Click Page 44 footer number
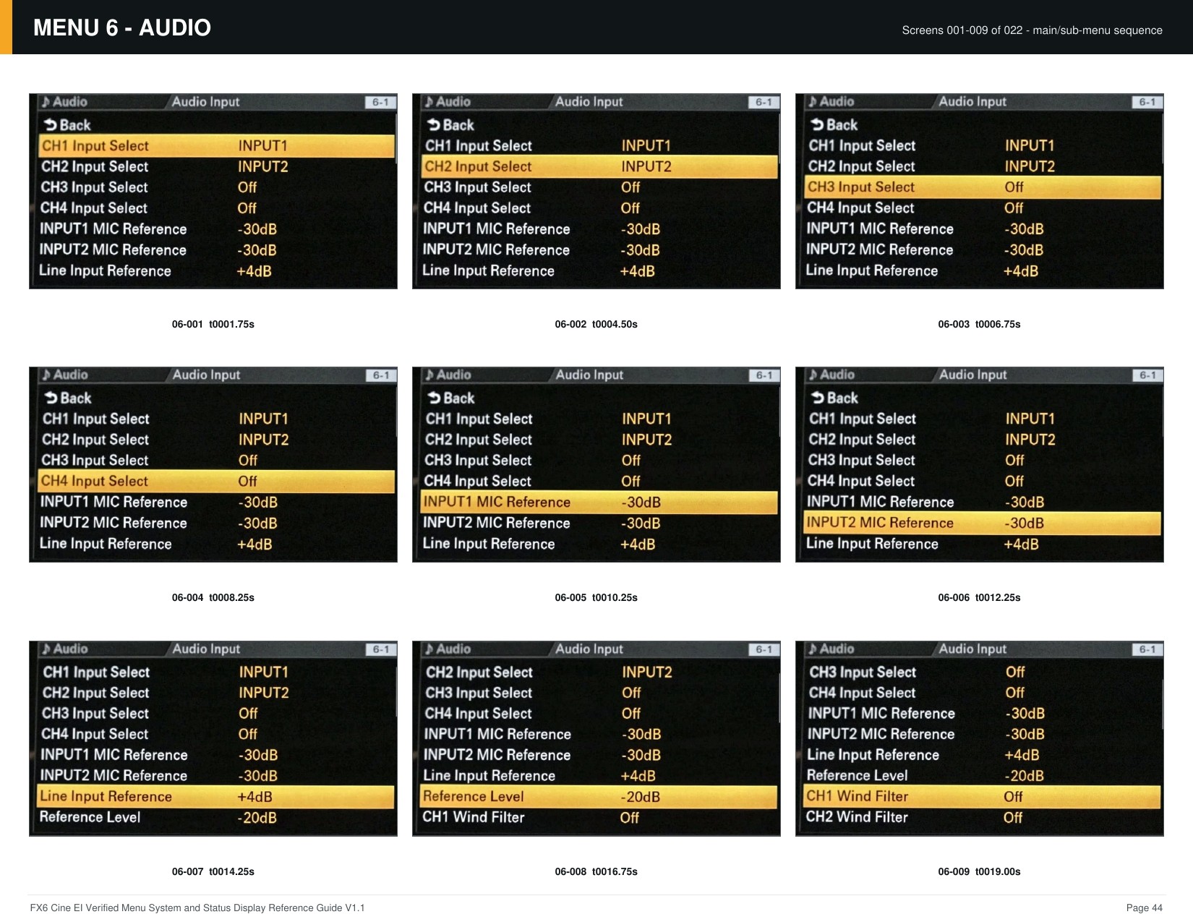Screen dimensions: 1193x922 [x=1145, y=908]
